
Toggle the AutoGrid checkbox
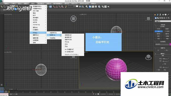tap(158, 27)
